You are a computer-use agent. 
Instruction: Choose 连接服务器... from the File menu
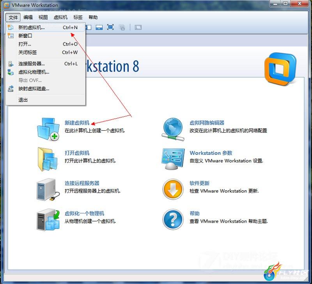(x=46, y=64)
